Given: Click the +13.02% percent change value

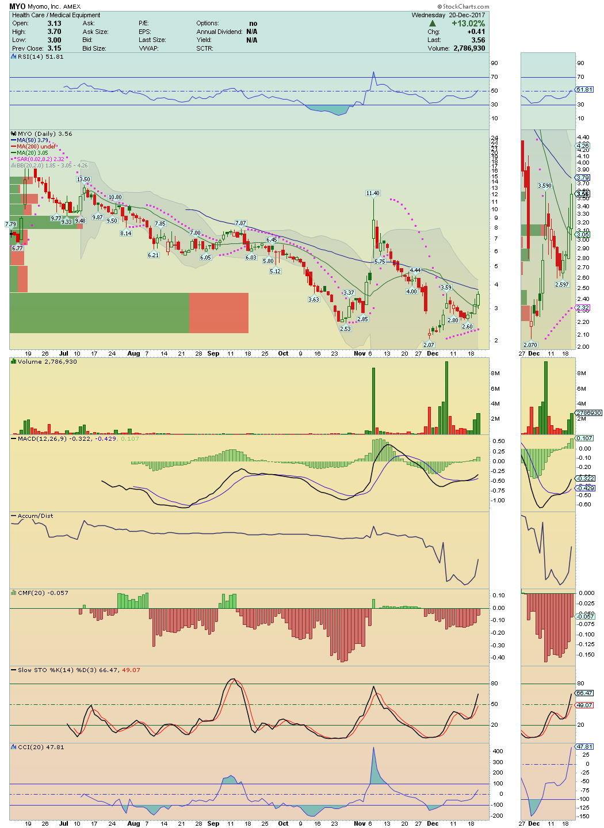Looking at the screenshot, I should [468, 24].
